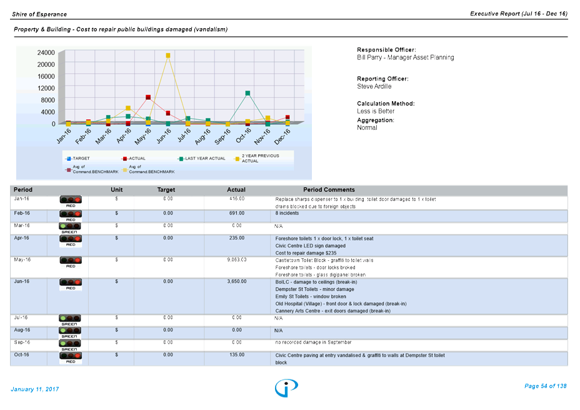
Task: Click 'Cannery Arts Centre' comment line
Action: pyautogui.click(x=333, y=311)
